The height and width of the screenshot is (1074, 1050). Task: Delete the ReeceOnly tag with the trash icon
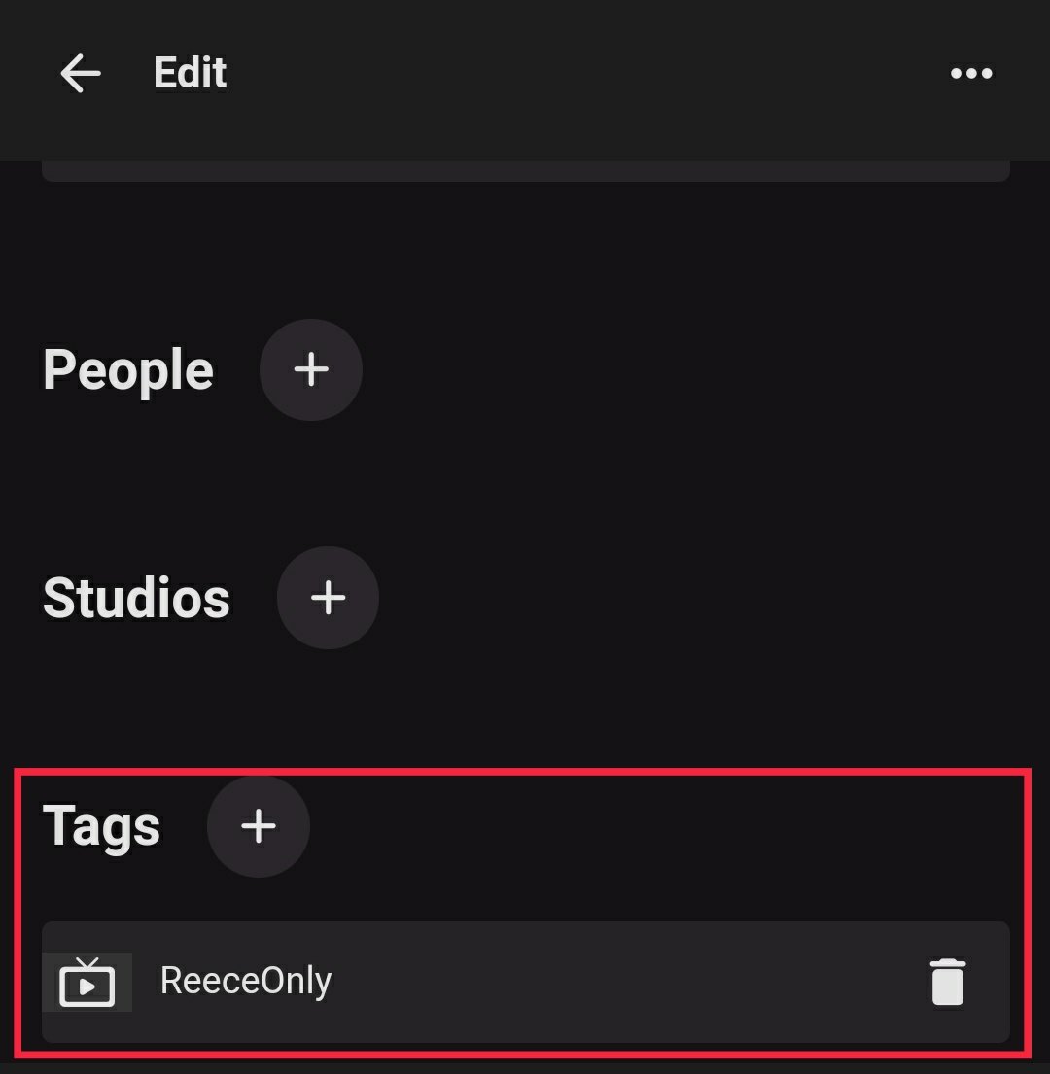pyautogui.click(x=947, y=981)
